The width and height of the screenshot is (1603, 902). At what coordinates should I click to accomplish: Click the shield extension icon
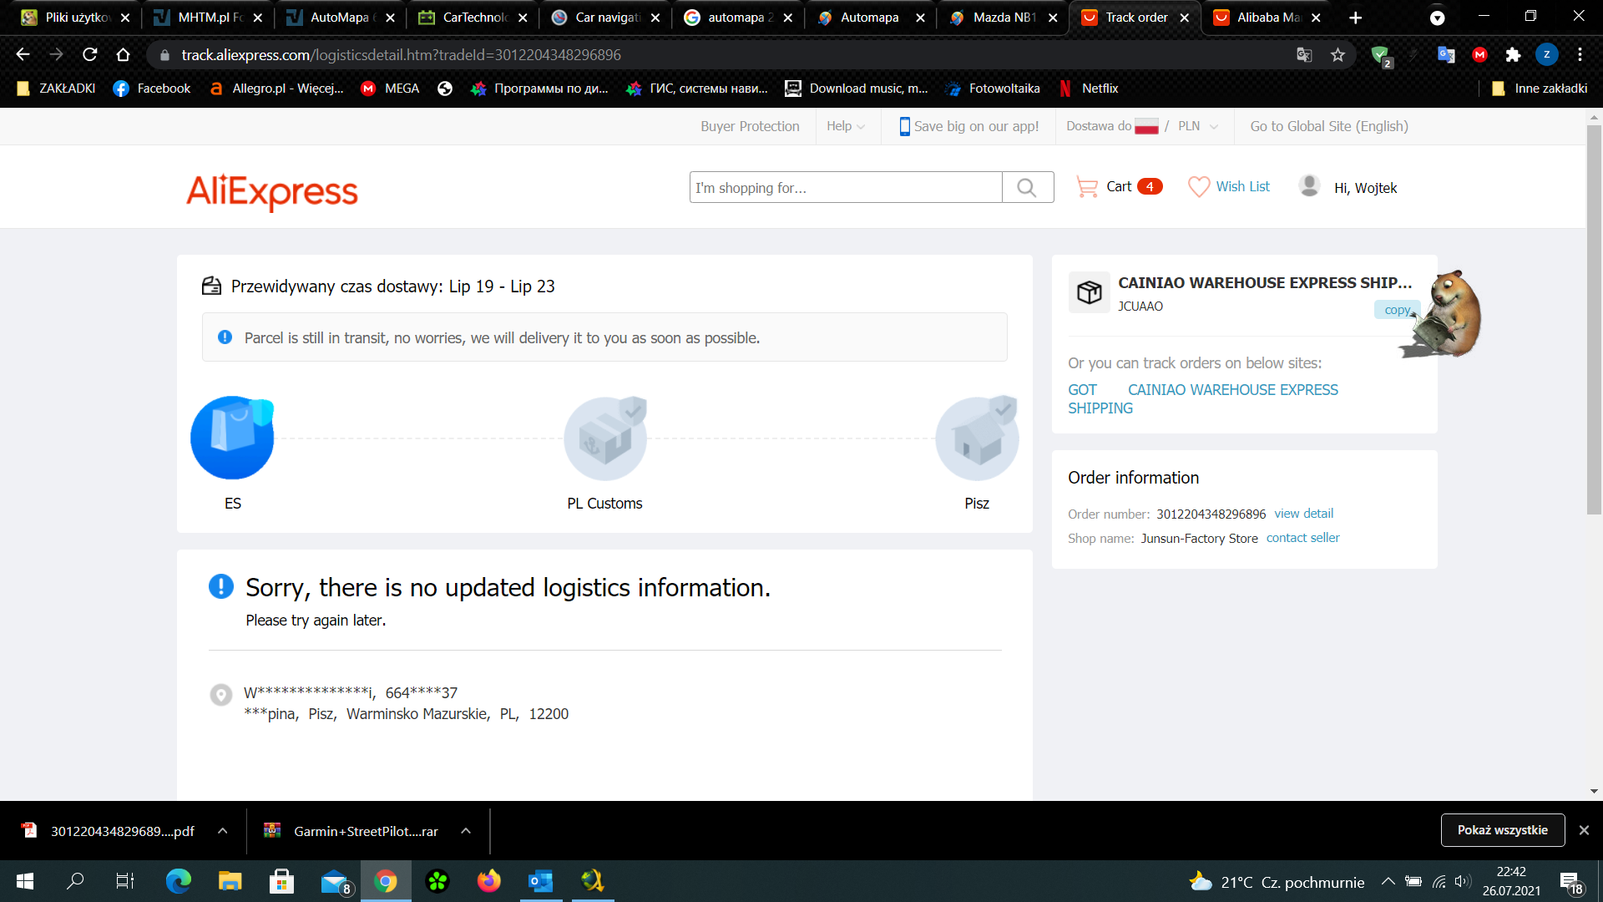tap(1381, 56)
